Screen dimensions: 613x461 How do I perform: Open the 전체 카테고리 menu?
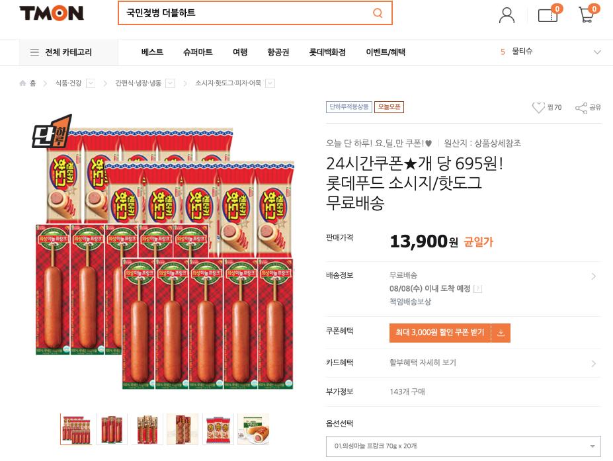tap(61, 52)
